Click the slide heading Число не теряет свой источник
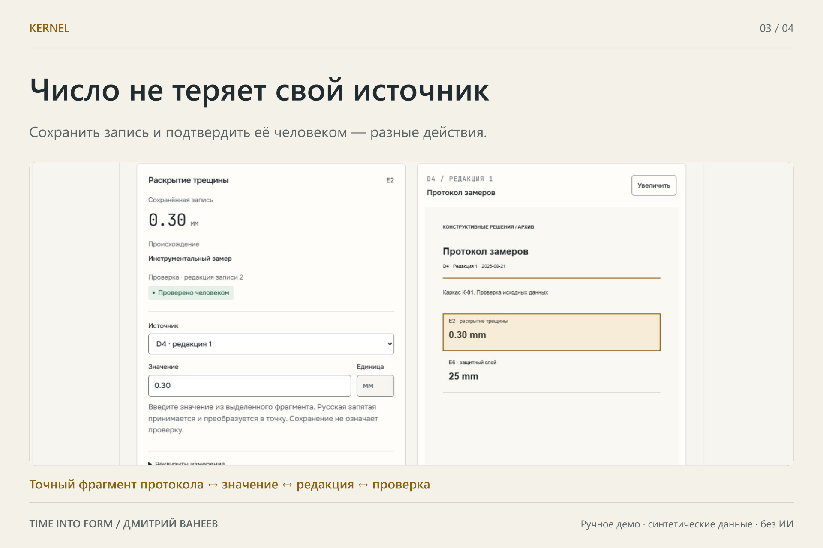 [259, 90]
